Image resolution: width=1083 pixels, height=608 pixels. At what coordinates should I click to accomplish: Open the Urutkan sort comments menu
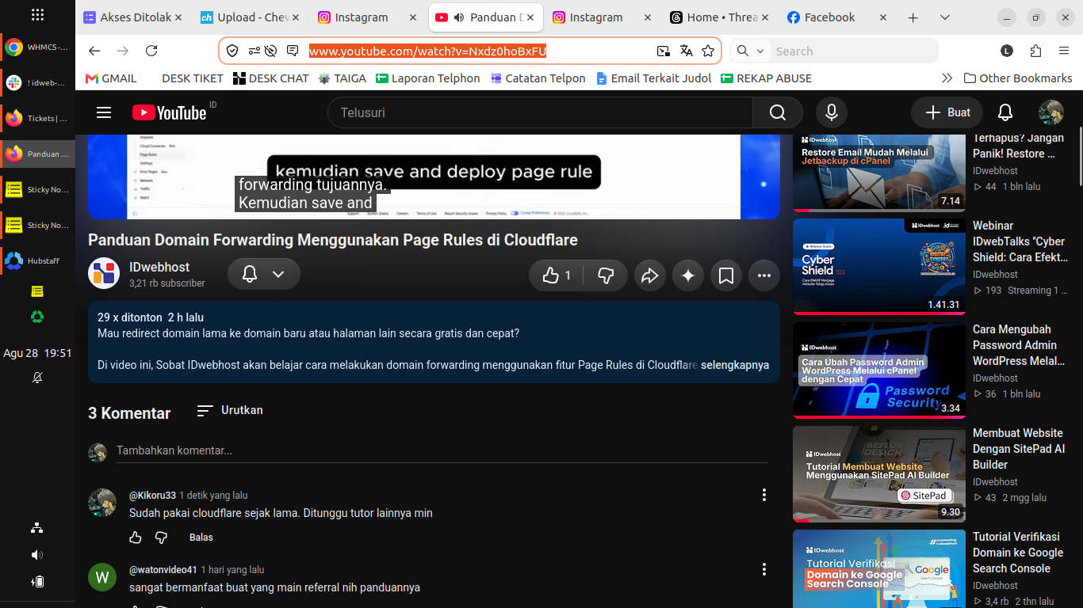(x=230, y=410)
